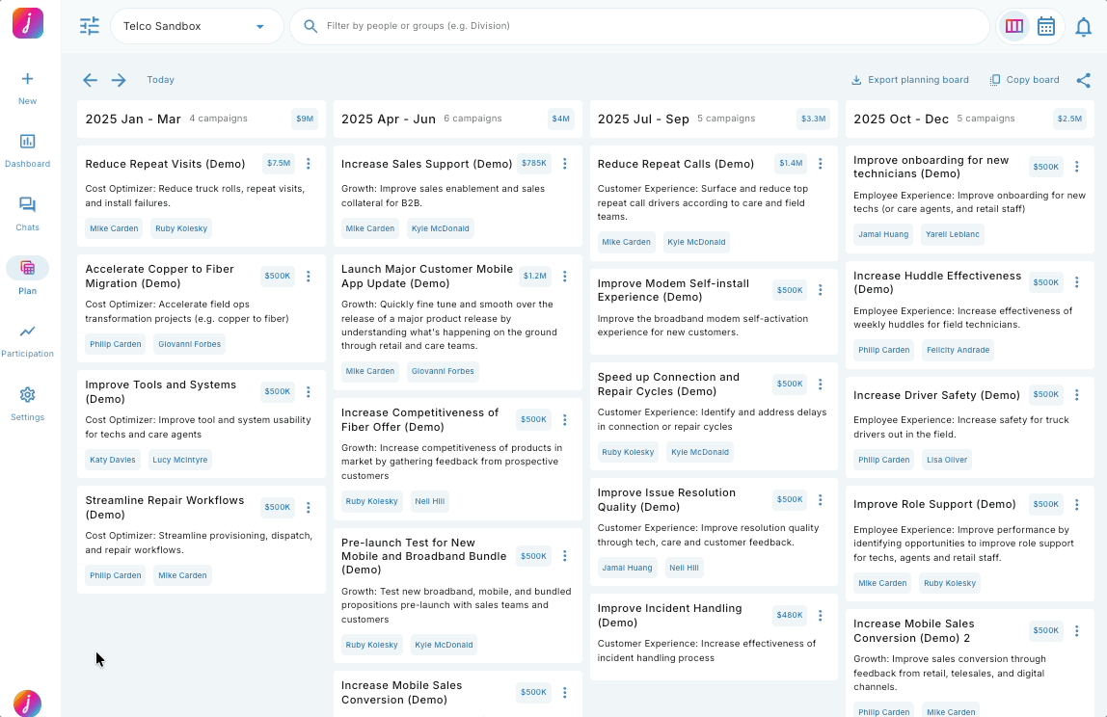Open the Dashboard from the sidebar
Viewport: 1107px width, 717px height.
pos(27,143)
